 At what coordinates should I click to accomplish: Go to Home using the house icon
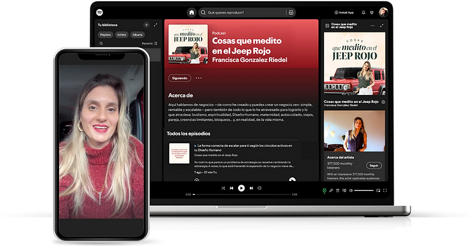[x=192, y=12]
